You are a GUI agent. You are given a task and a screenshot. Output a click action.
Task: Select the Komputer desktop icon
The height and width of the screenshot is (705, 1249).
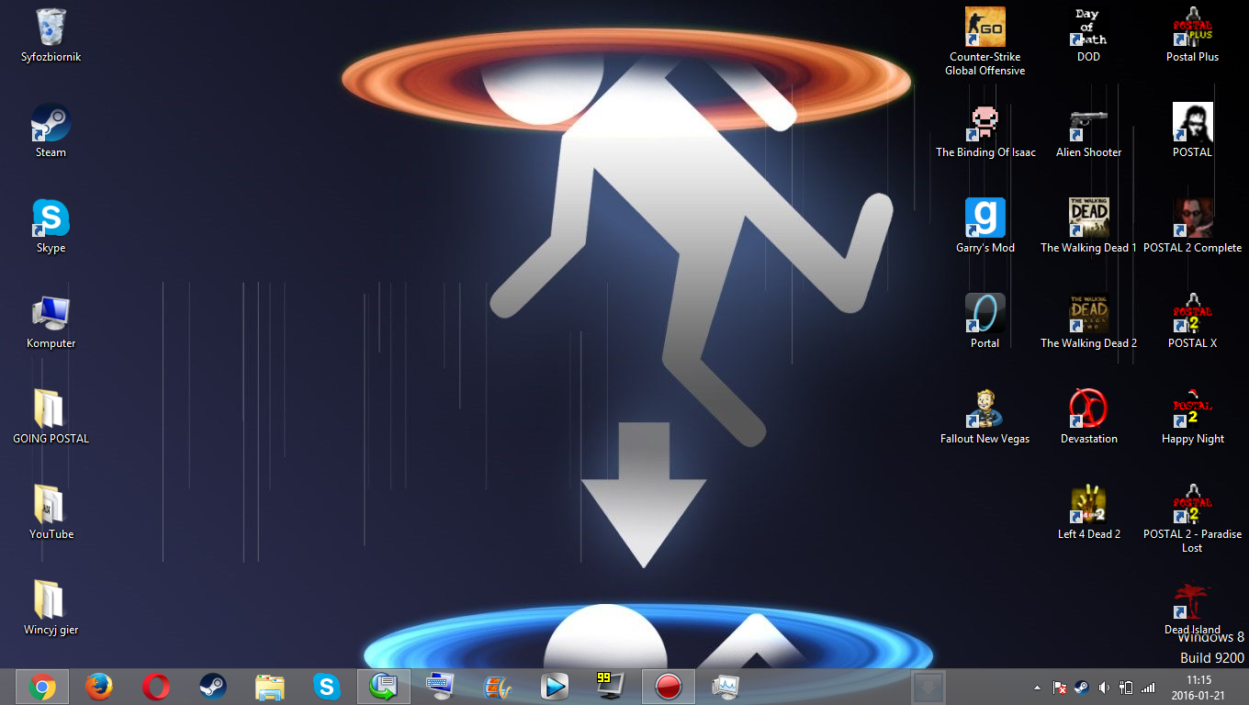click(51, 321)
